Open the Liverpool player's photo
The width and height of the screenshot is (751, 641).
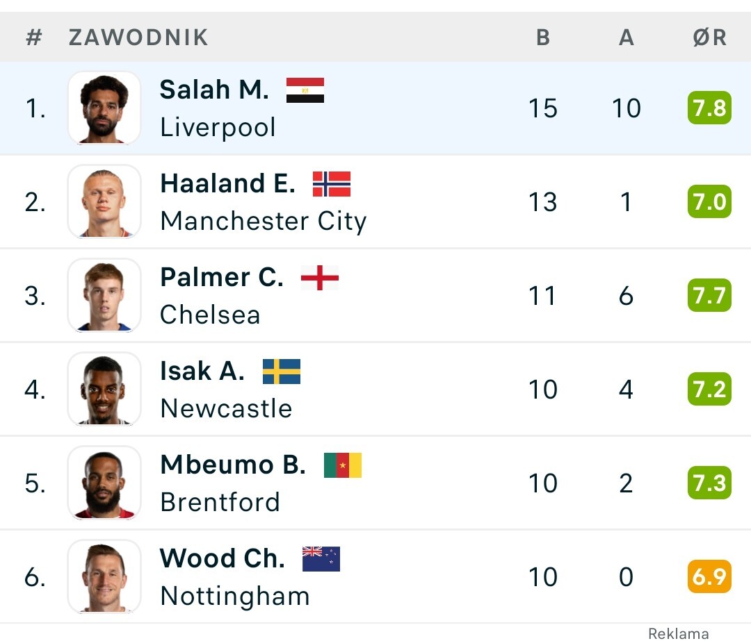pos(104,108)
